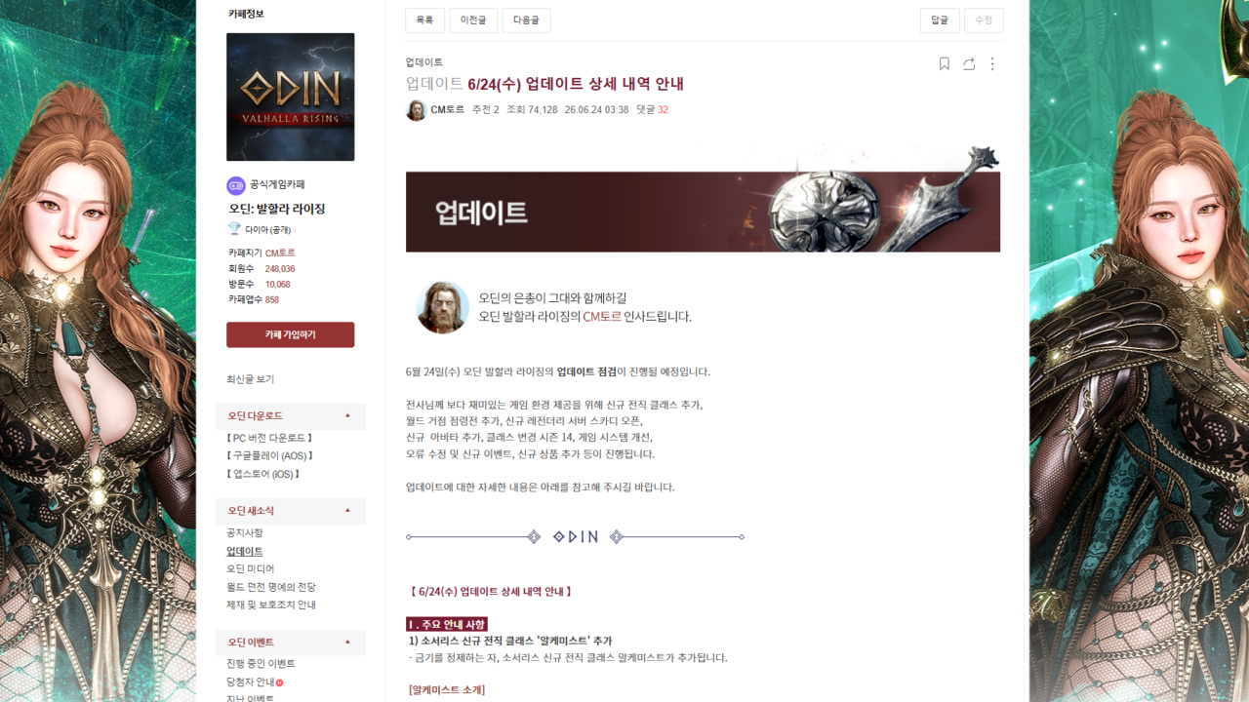Open the 제재 및 보호조치 안내 board
This screenshot has width=1249, height=702.
[x=271, y=605]
